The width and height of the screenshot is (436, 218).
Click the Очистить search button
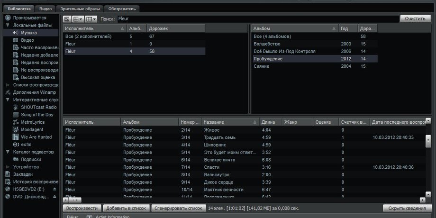(415, 18)
